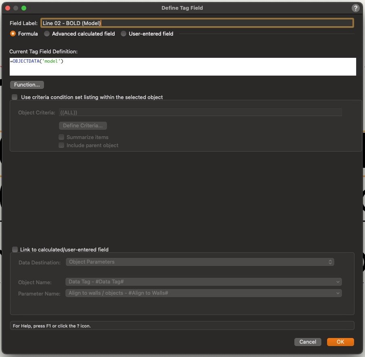Open the Data Destination dropdown
365x357 pixels.
pos(200,262)
